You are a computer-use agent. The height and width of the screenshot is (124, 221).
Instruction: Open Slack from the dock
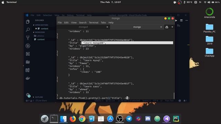(138, 119)
